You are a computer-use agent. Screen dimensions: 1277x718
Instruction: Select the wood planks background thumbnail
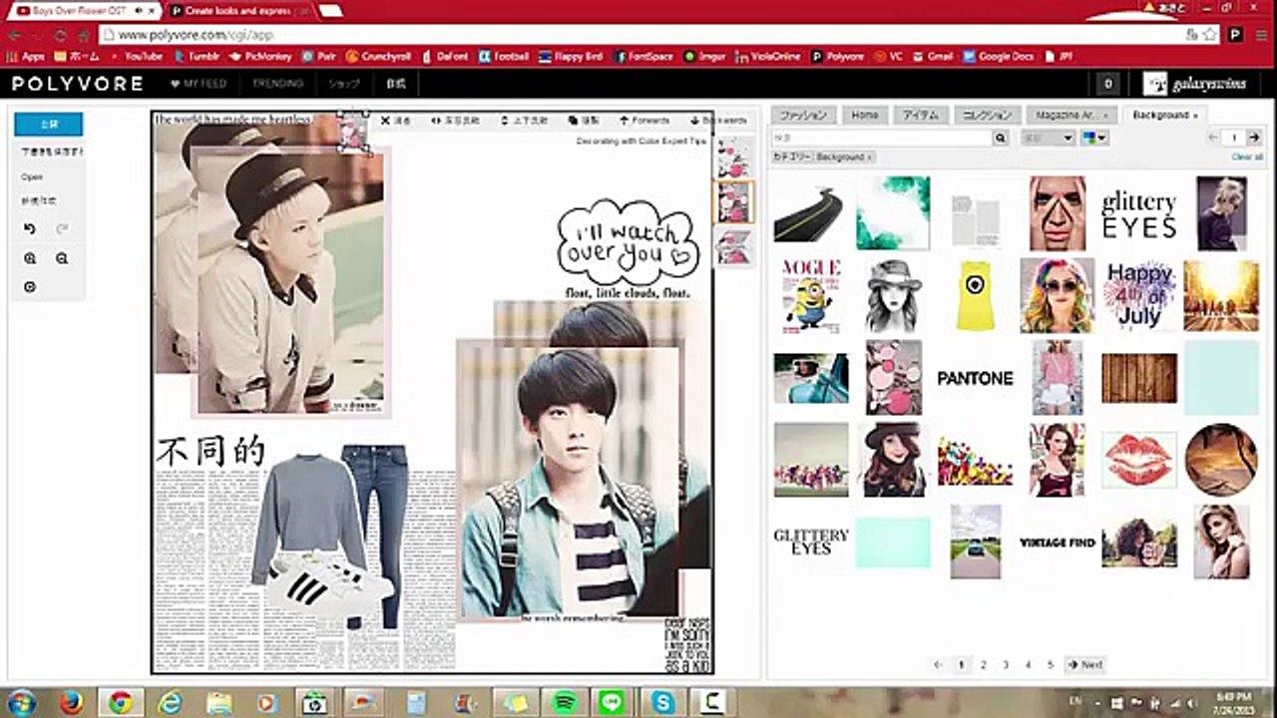[1139, 378]
